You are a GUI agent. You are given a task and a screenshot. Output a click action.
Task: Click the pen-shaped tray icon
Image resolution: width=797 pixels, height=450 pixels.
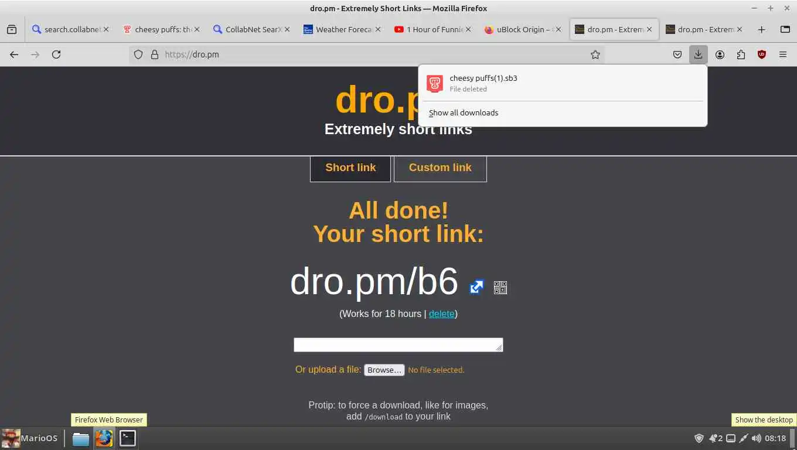tap(743, 438)
